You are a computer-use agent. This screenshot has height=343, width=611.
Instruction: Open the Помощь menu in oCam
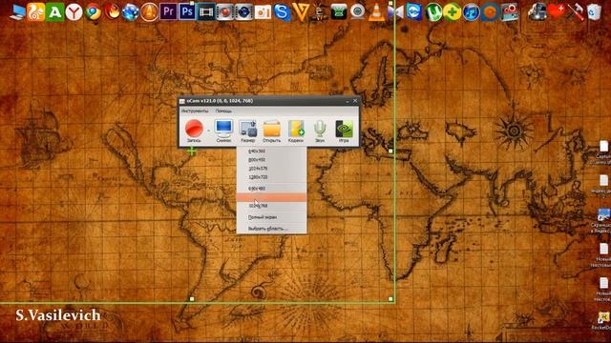click(x=223, y=111)
